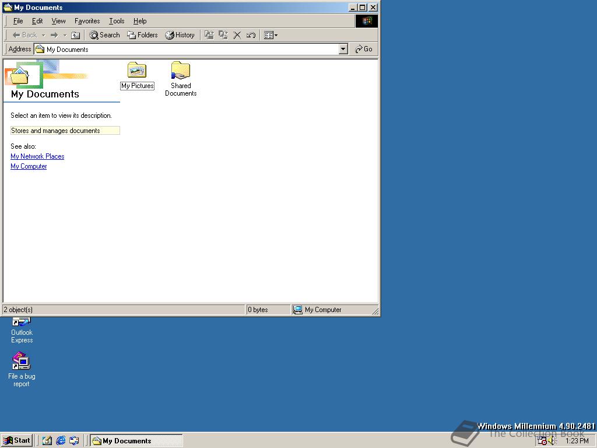The width and height of the screenshot is (597, 448).
Task: Click the volume speaker tray icon
Action: click(553, 441)
